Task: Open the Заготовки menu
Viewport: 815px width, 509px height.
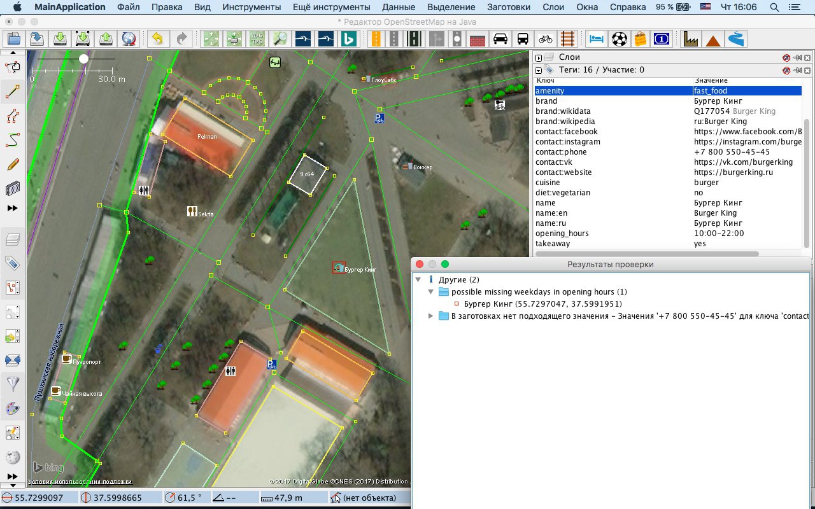Action: (x=508, y=7)
